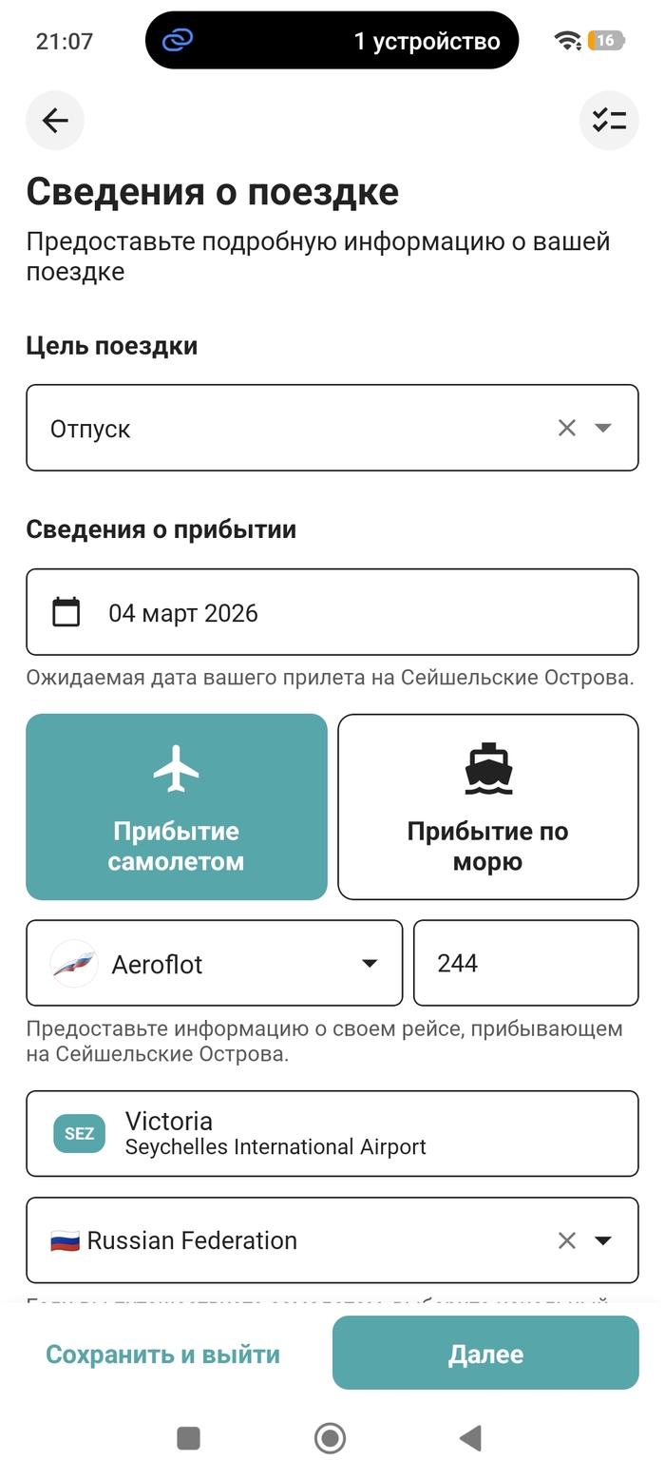Clear the Отпуск trip purpose selection

pyautogui.click(x=567, y=429)
